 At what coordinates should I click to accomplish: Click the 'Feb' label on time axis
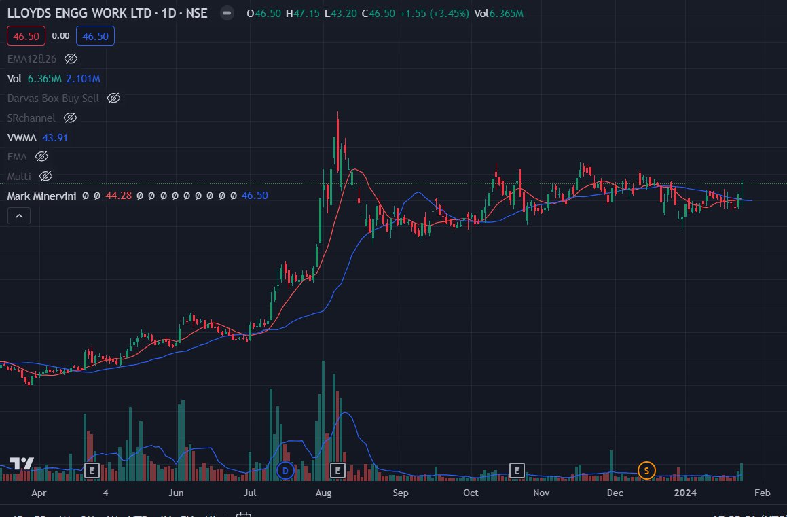pos(762,493)
